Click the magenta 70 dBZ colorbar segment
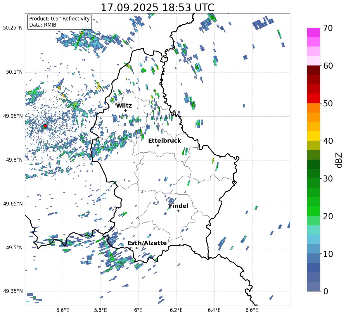 click(313, 32)
